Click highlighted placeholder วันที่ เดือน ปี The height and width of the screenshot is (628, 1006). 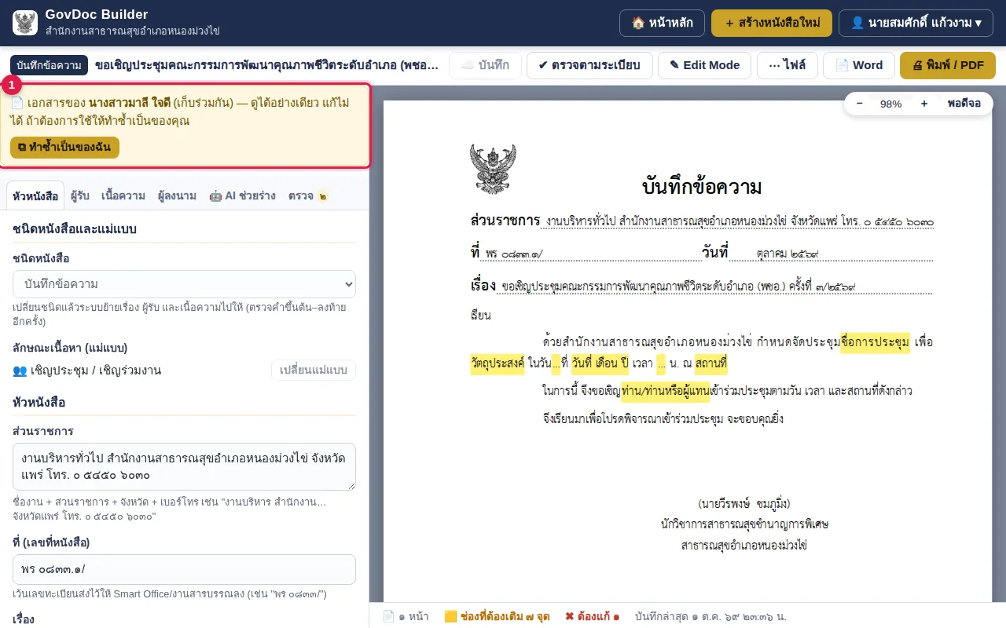click(600, 364)
